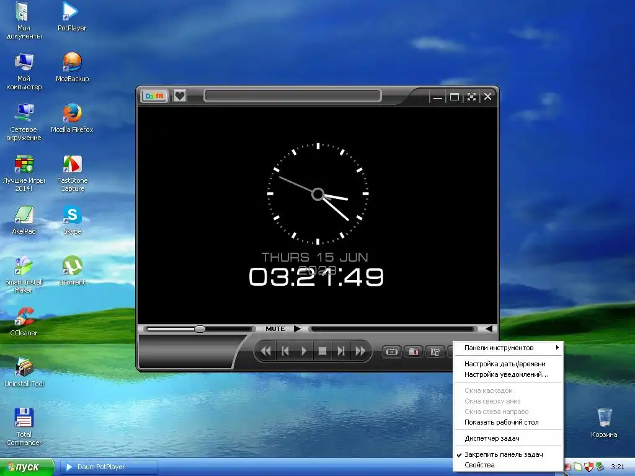This screenshot has width=635, height=476.
Task: Select the Uninstall Tool desktop icon
Action: tap(24, 372)
